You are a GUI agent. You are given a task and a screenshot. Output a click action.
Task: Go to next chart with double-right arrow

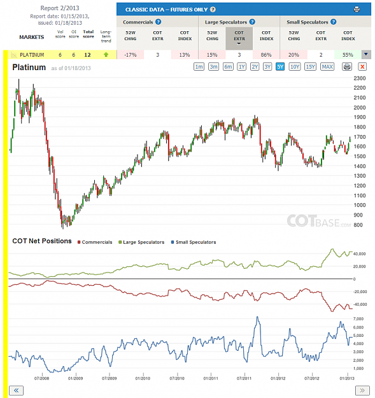pyautogui.click(x=362, y=390)
